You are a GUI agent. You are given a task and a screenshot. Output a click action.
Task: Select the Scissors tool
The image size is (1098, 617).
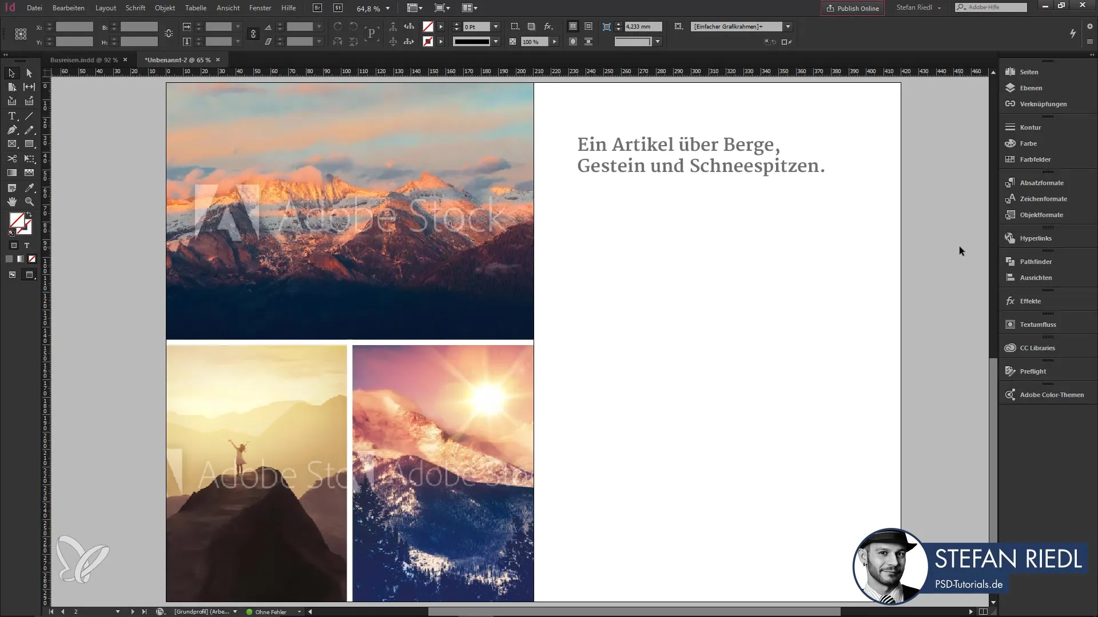tap(11, 159)
